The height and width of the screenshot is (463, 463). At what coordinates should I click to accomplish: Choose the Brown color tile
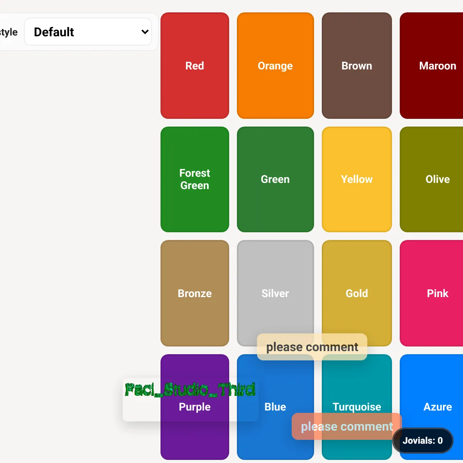(357, 66)
